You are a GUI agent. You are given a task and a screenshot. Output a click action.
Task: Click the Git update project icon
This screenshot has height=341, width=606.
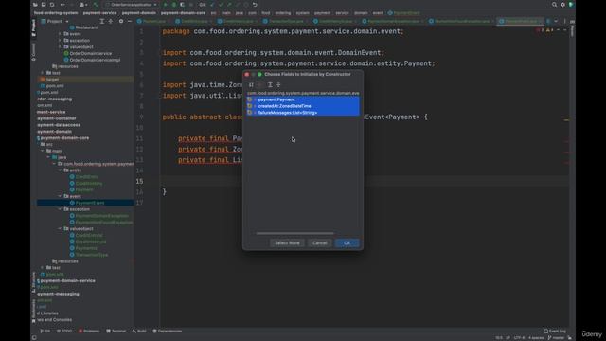[212, 5]
